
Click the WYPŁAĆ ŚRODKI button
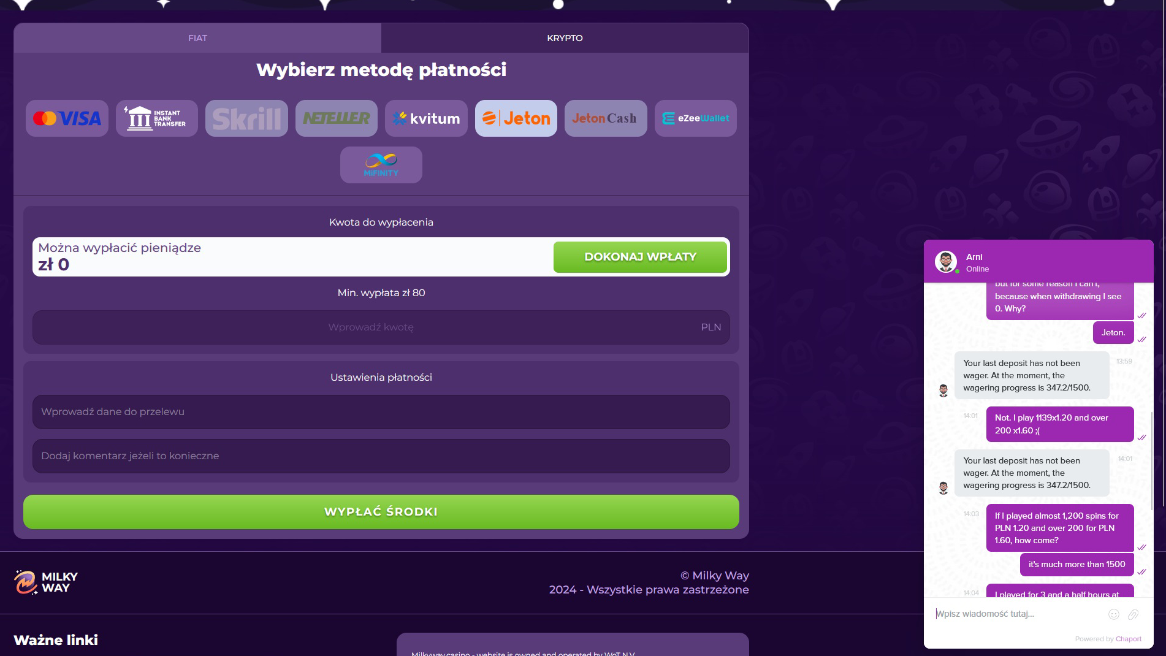(381, 512)
